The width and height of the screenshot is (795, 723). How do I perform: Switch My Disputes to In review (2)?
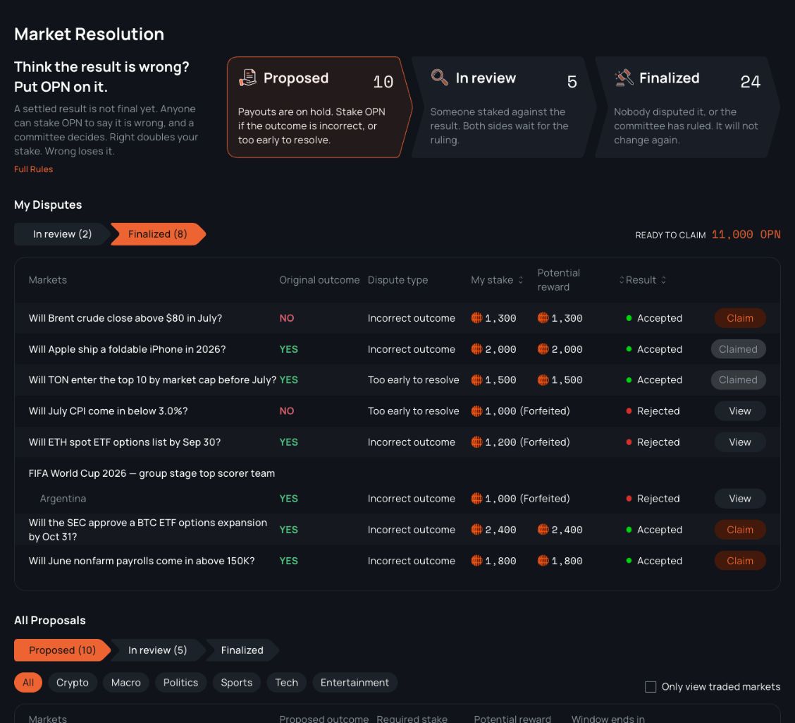(62, 234)
